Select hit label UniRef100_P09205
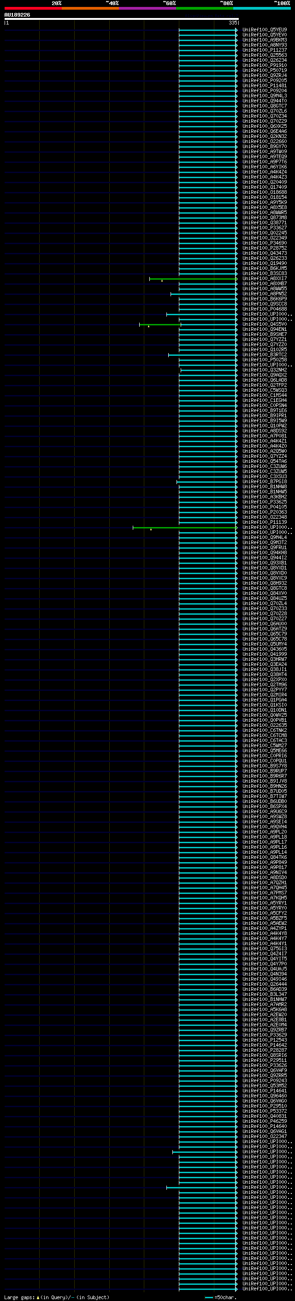The height and width of the screenshot is (1301, 295). 265,80
